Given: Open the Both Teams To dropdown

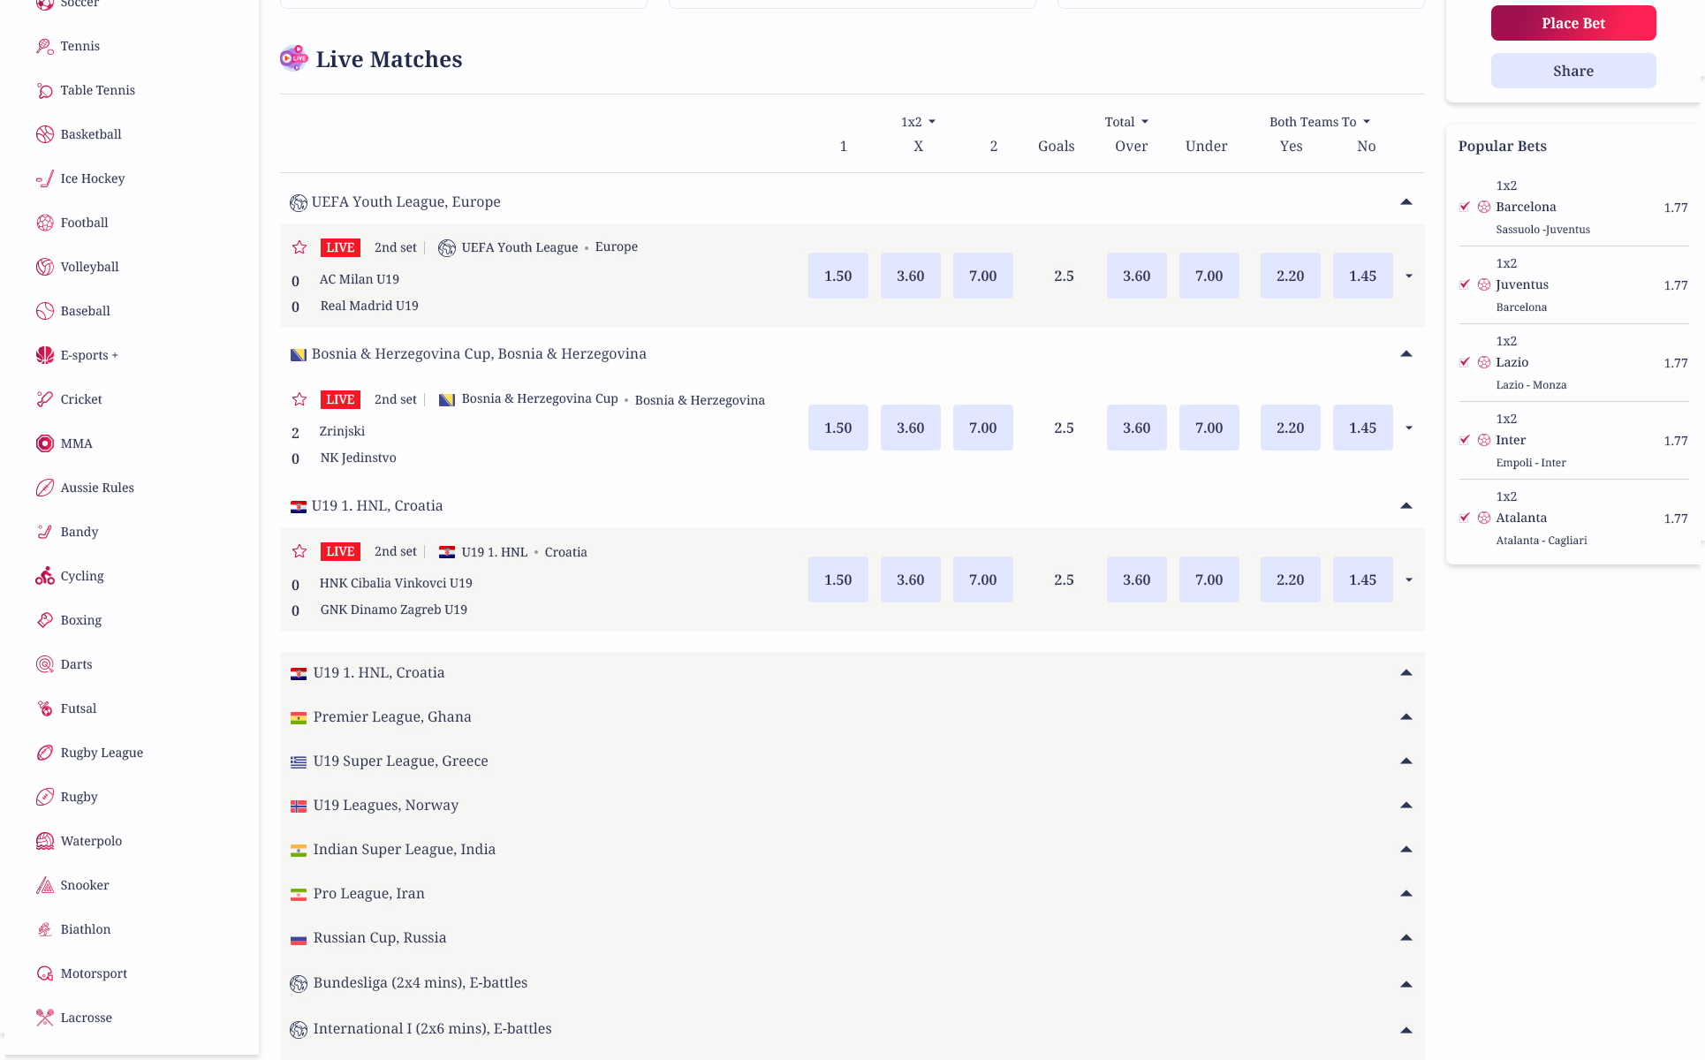Looking at the screenshot, I should (1319, 122).
